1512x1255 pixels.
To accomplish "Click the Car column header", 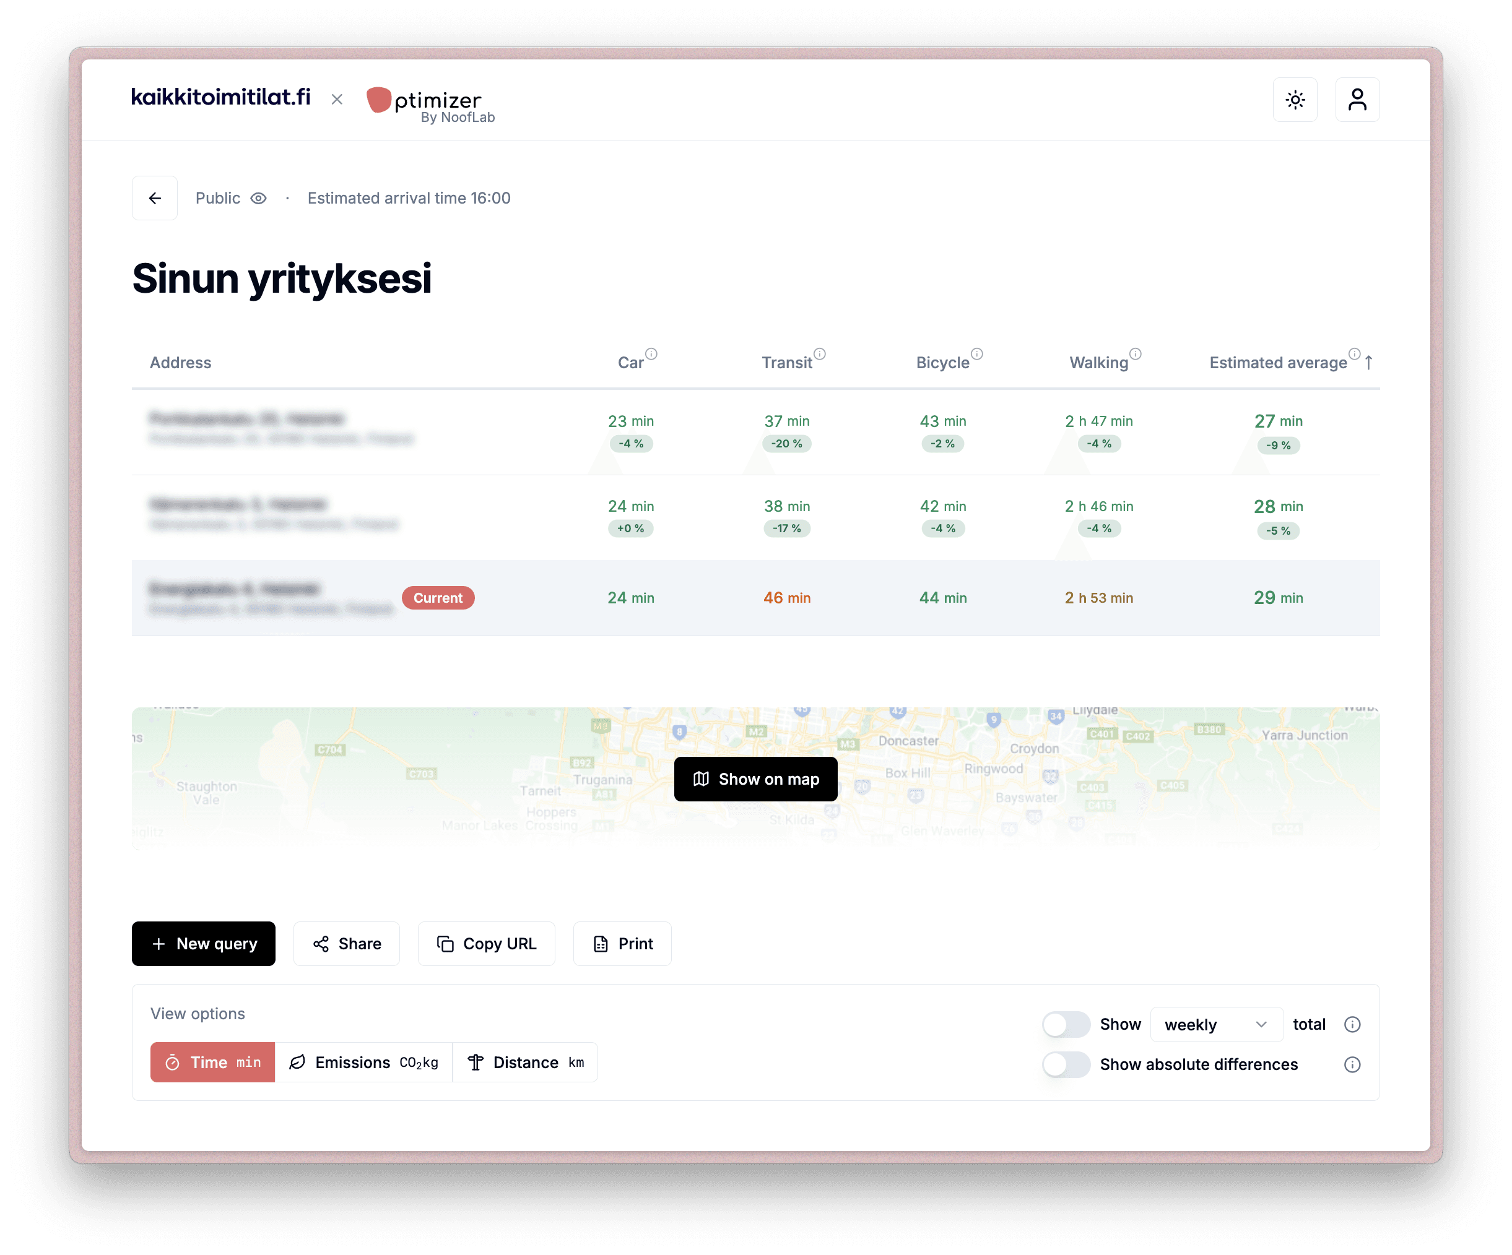I will pos(631,363).
